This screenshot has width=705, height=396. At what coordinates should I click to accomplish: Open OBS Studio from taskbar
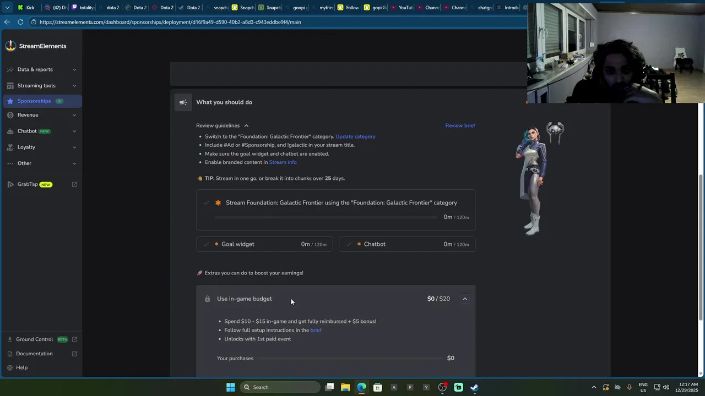click(x=442, y=387)
